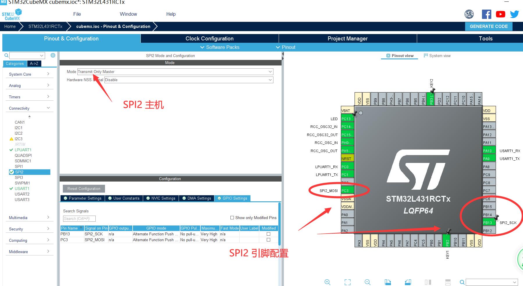Expand the Analog category
Image resolution: width=523 pixels, height=286 pixels.
29,86
